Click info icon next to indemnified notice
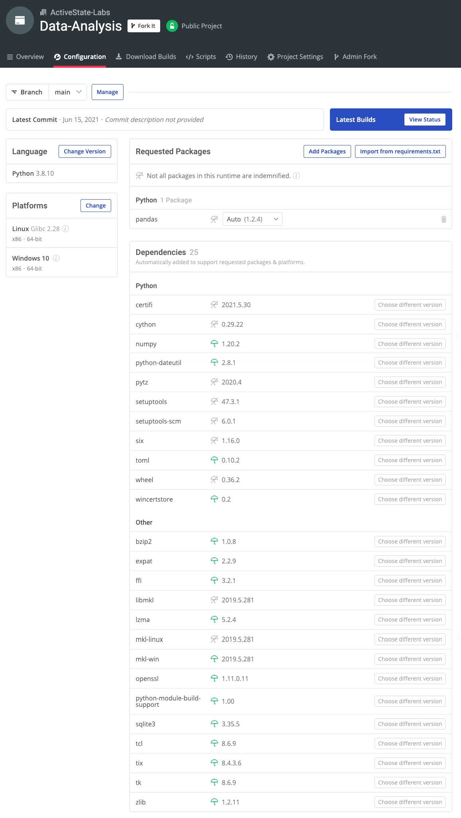The height and width of the screenshot is (818, 461). click(296, 176)
